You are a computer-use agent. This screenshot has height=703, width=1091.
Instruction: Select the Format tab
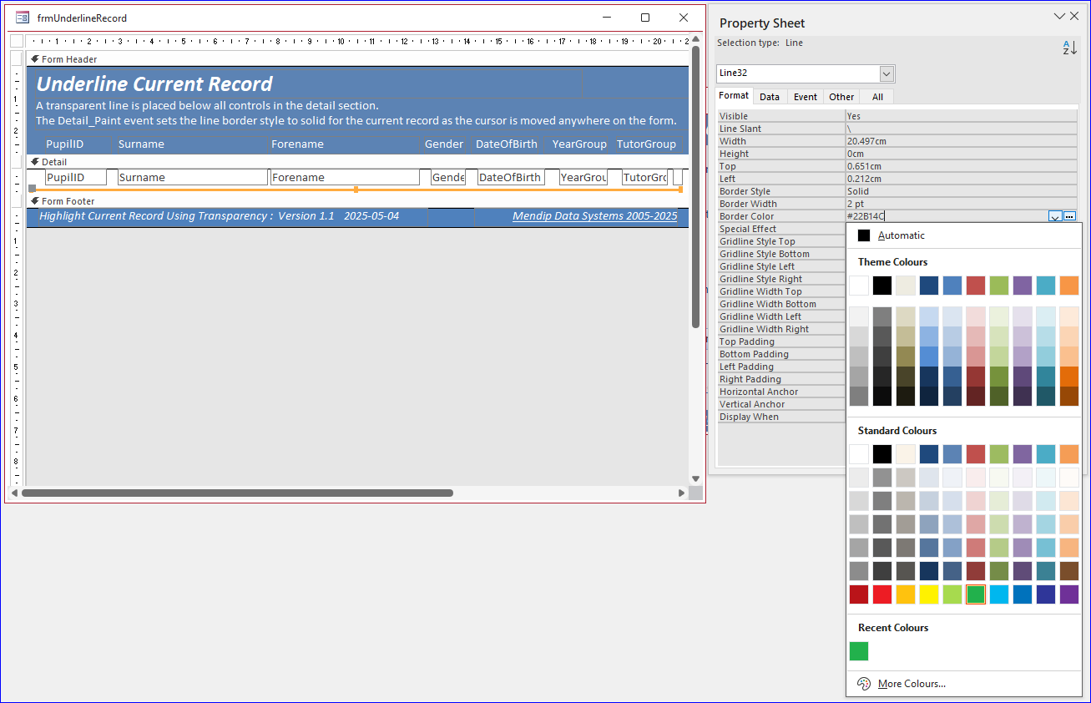coord(735,96)
